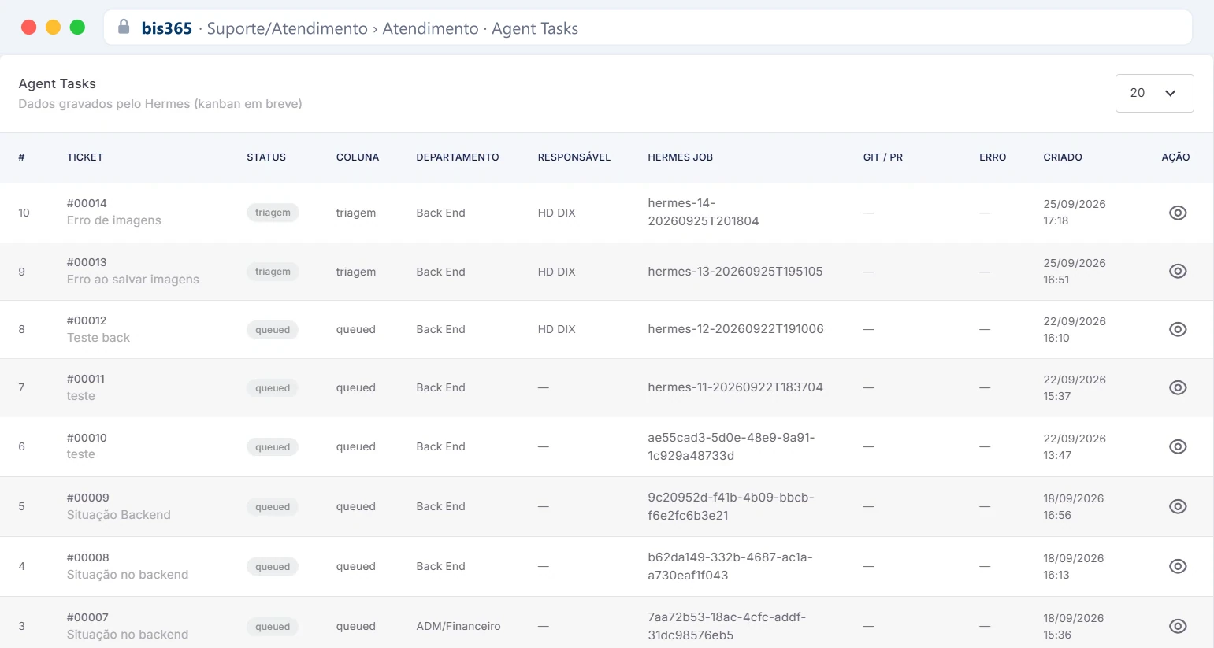Open eye action for ticket #00013

(x=1178, y=271)
